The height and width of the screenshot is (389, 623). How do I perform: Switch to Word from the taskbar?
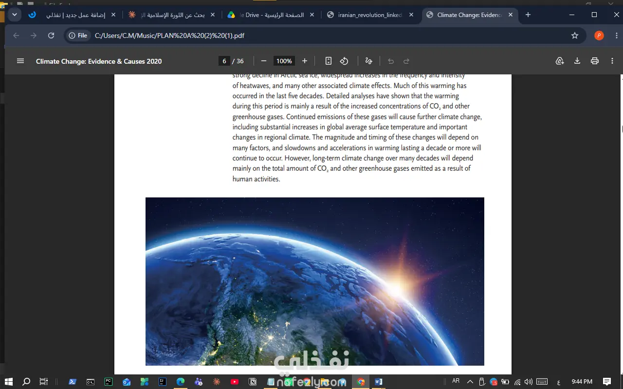379,382
